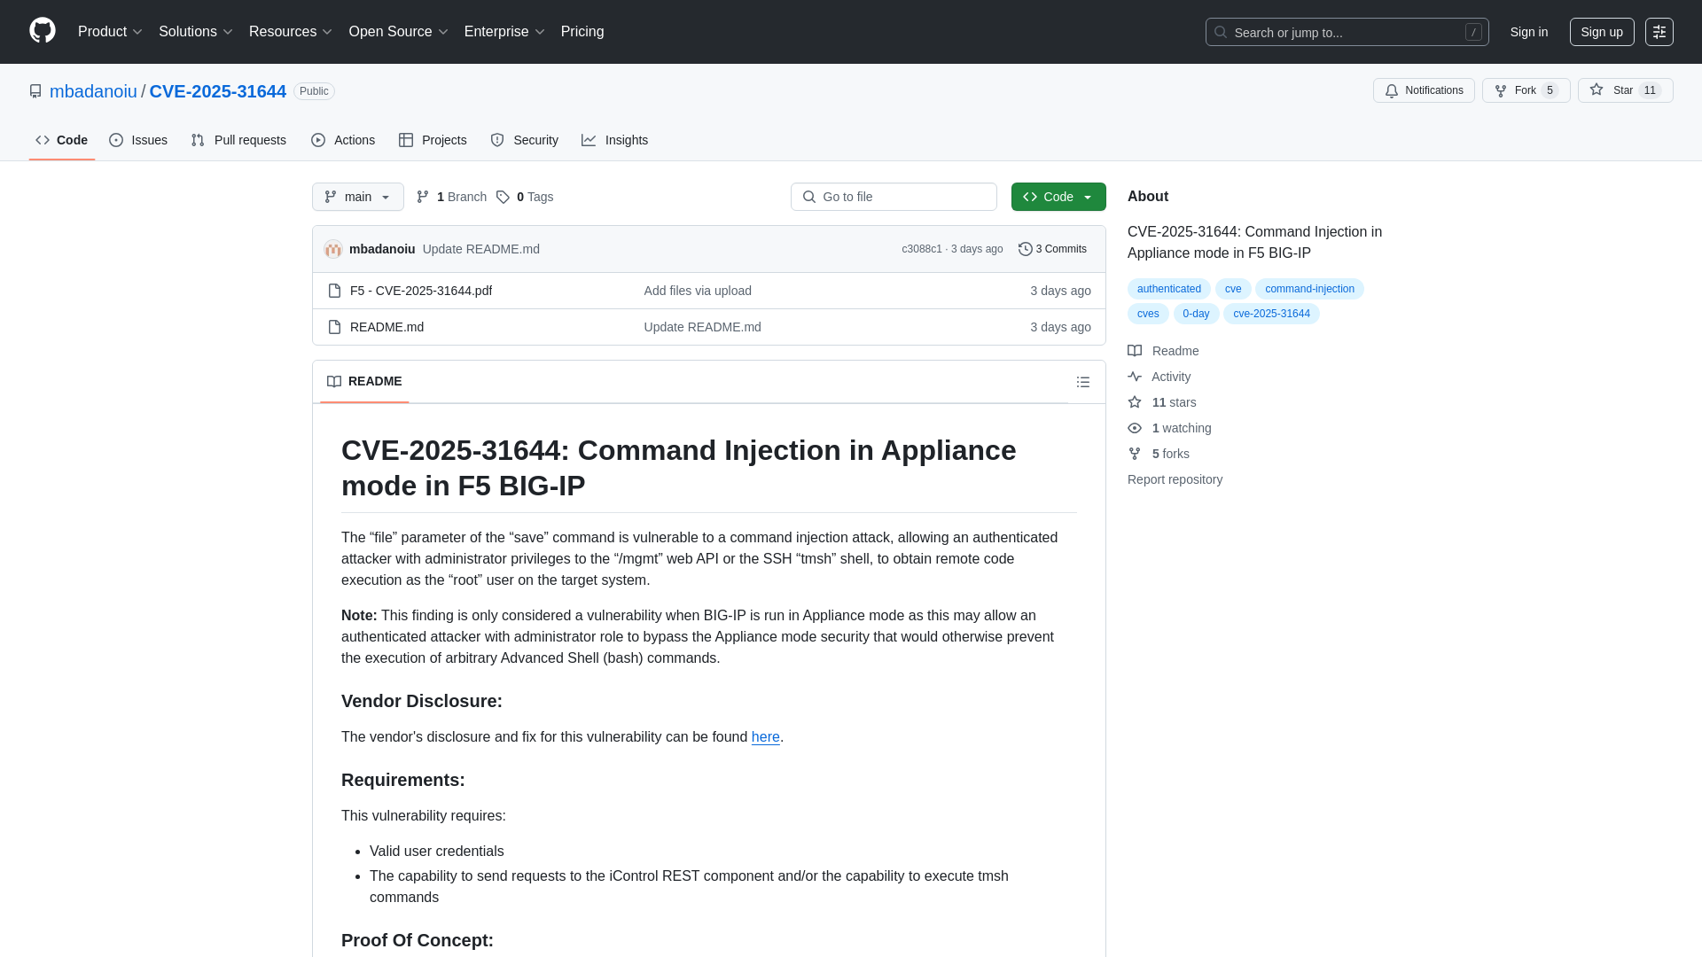Screen dimensions: 1702x957
Task: Click the Sign up button
Action: 1601,32
